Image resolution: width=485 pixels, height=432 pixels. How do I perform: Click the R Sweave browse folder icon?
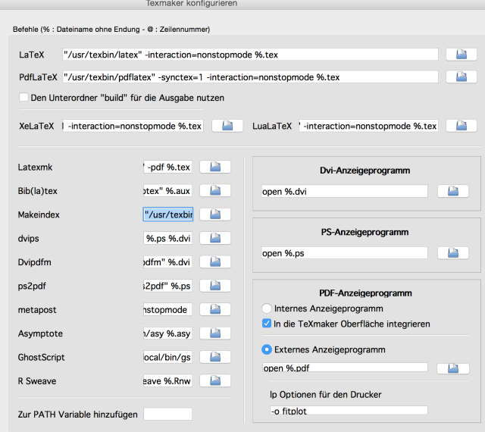coord(215,380)
